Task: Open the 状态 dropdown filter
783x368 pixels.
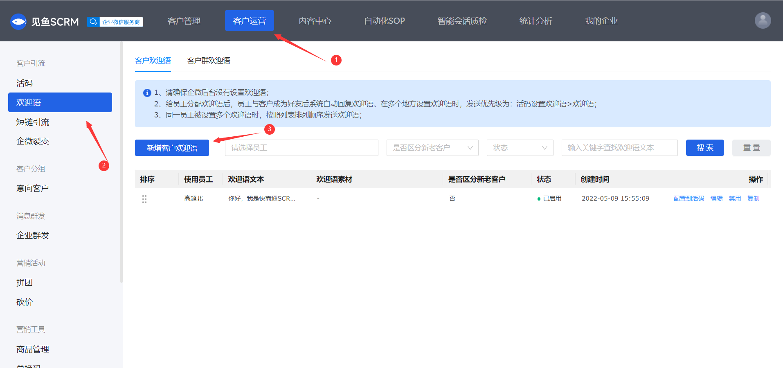Action: pos(520,148)
